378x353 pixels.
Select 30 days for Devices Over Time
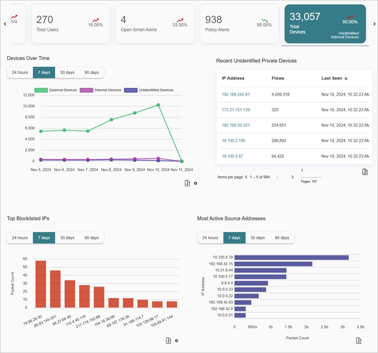pos(67,73)
